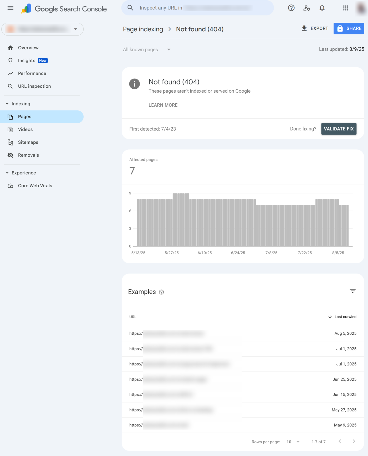Go to the Performance report
The image size is (368, 456).
pos(32,73)
